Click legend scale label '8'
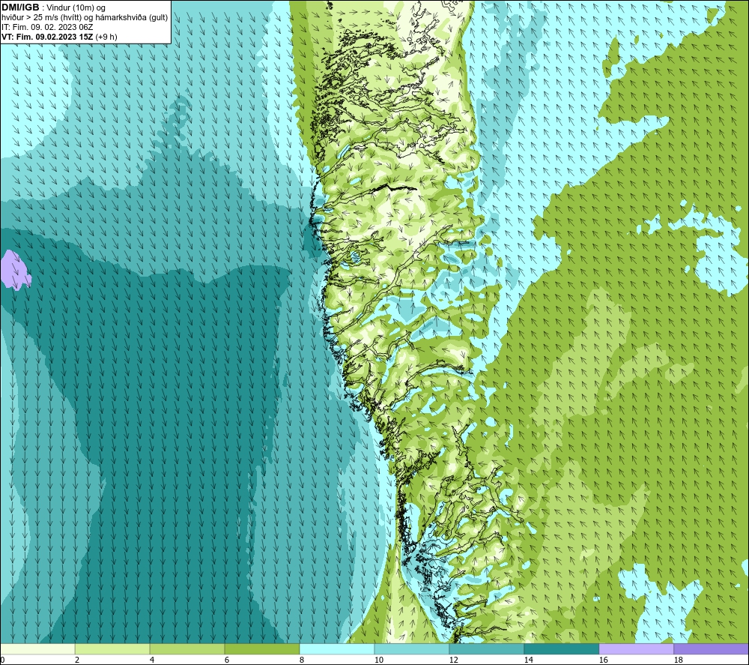 [x=301, y=660]
